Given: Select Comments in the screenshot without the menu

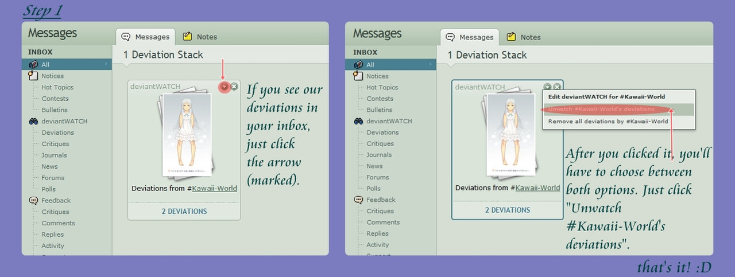Looking at the screenshot, I should (58, 223).
